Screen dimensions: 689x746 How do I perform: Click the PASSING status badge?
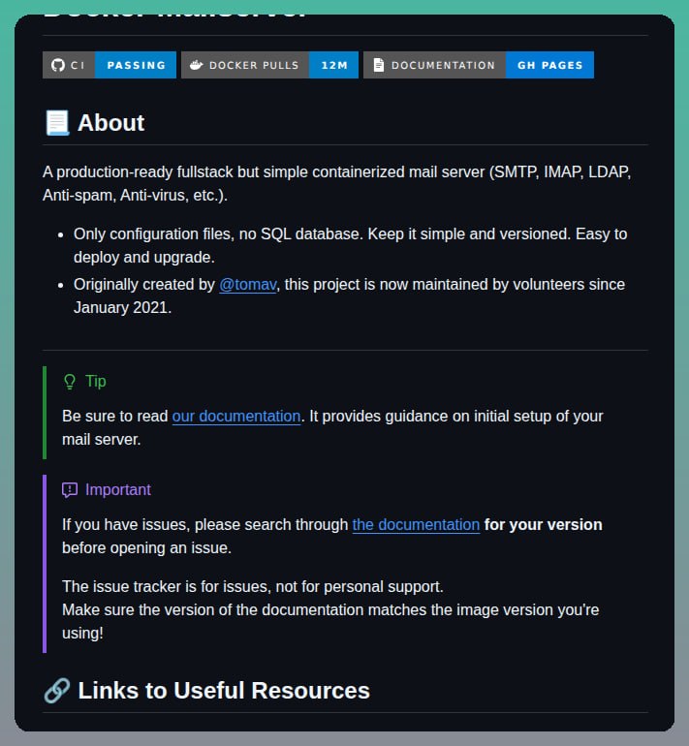[x=136, y=65]
